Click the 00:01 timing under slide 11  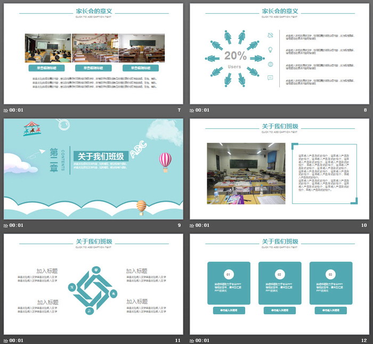click(x=16, y=340)
